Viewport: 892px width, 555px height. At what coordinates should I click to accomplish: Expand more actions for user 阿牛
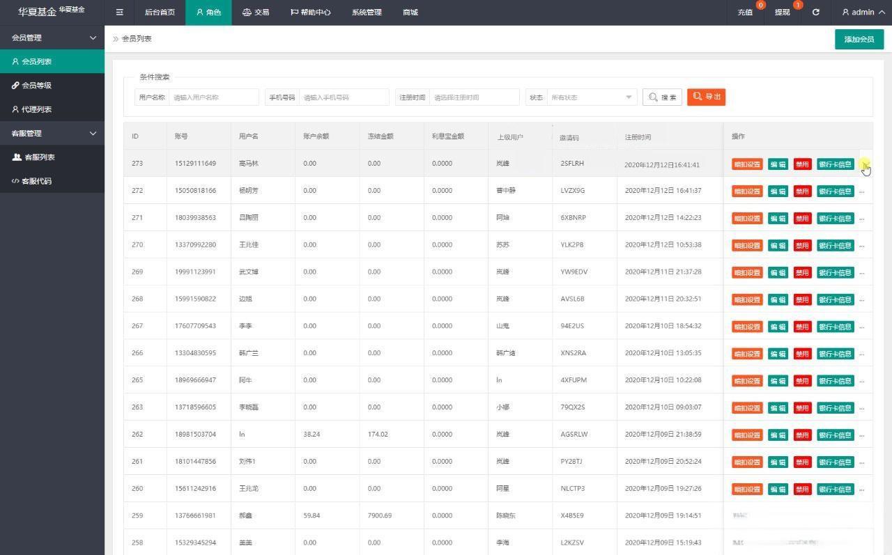[x=862, y=382]
